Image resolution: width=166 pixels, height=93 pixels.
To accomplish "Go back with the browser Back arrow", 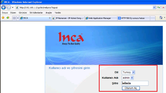I will (4, 8).
